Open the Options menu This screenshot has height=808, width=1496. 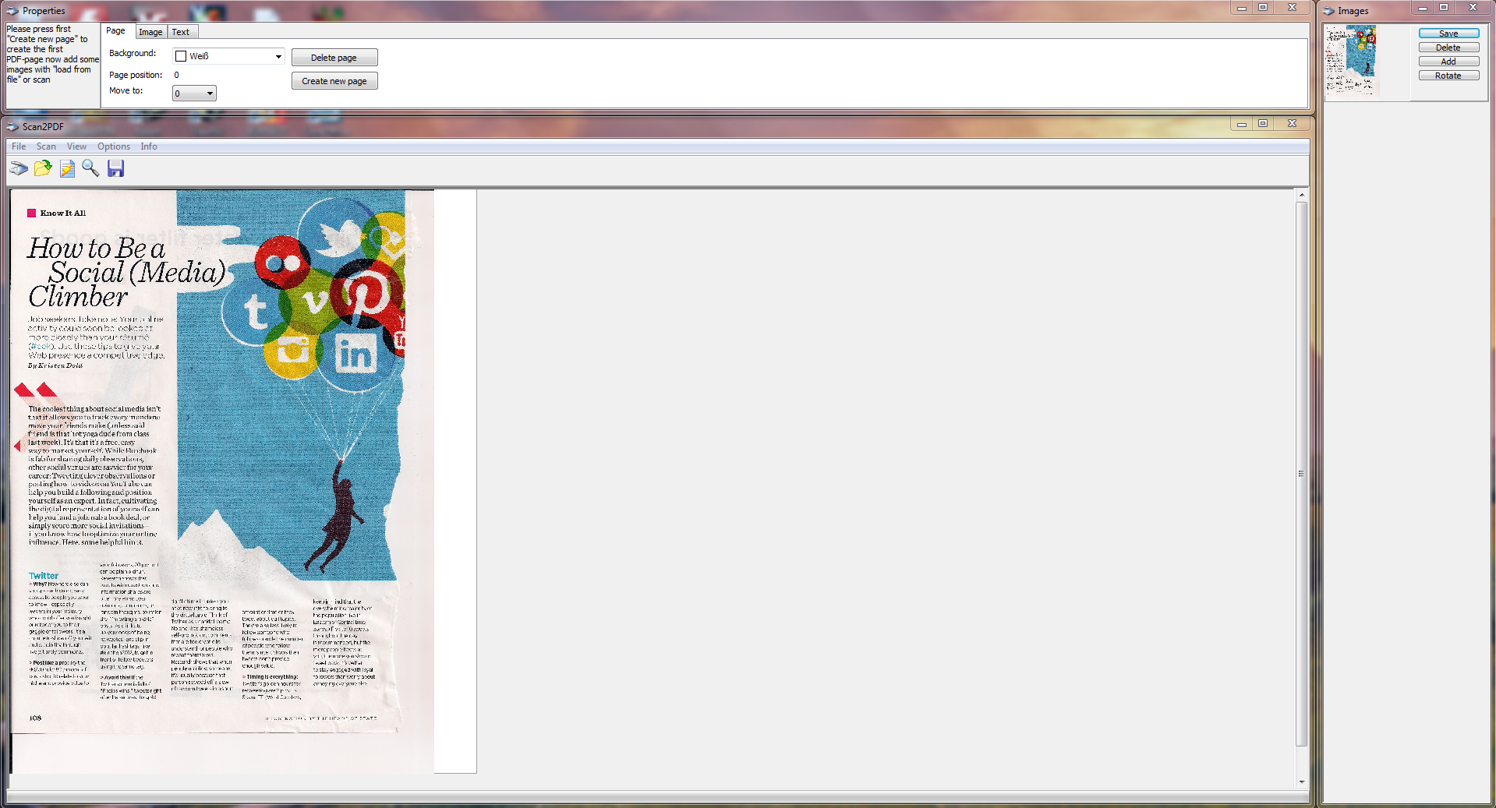[114, 146]
